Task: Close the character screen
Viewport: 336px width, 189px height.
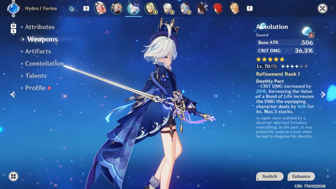Action: 322,9
